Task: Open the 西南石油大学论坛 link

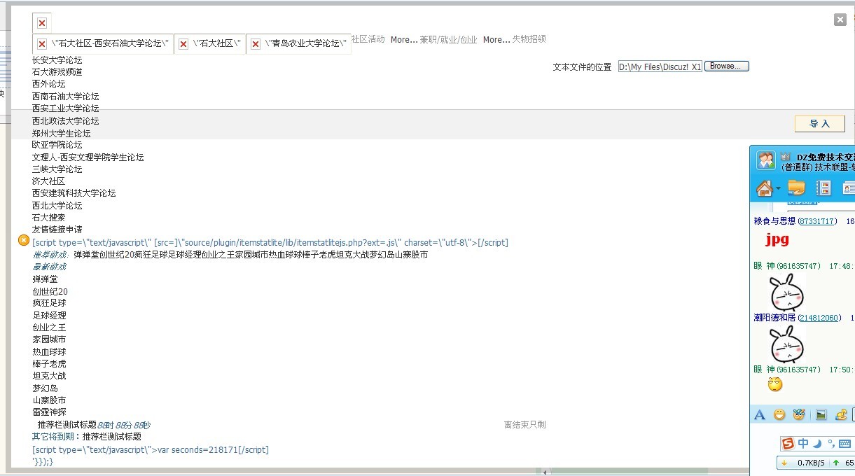Action: [x=65, y=97]
